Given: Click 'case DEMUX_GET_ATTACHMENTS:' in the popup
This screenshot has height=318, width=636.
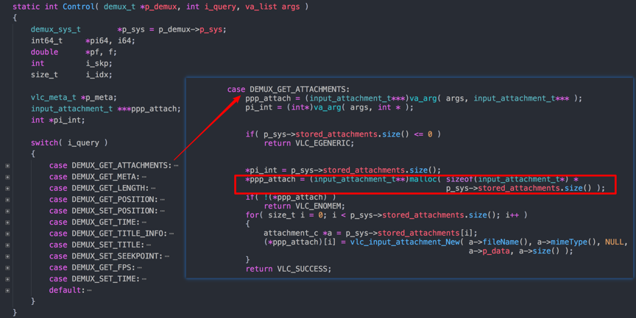Looking at the screenshot, I should tap(289, 90).
